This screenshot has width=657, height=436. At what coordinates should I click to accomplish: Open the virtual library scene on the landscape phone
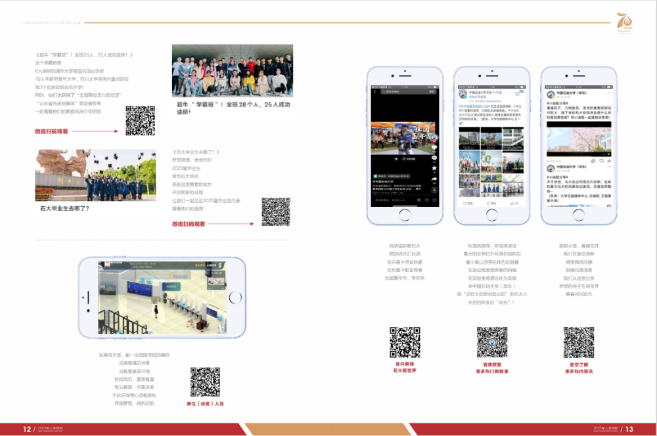(x=162, y=297)
